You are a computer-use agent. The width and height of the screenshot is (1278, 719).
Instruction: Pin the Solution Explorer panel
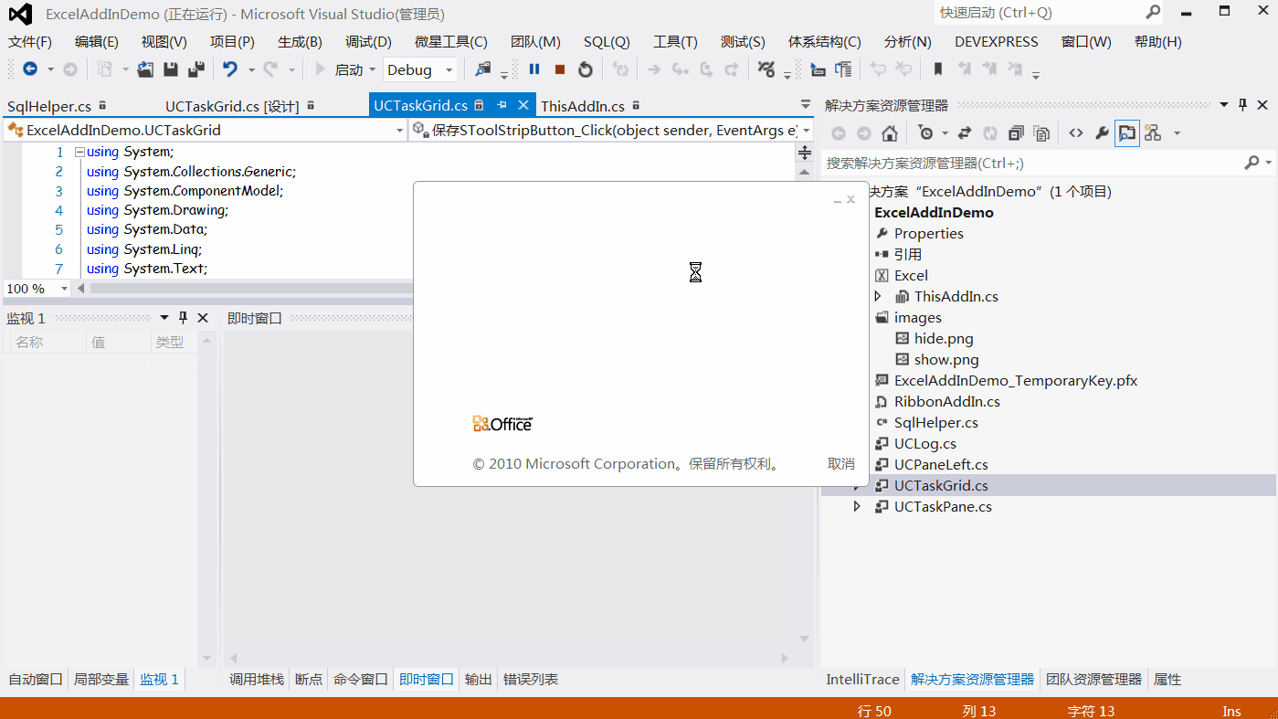[1242, 105]
